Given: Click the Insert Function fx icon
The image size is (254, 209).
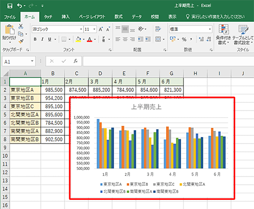Looking at the screenshot, I should pos(76,61).
